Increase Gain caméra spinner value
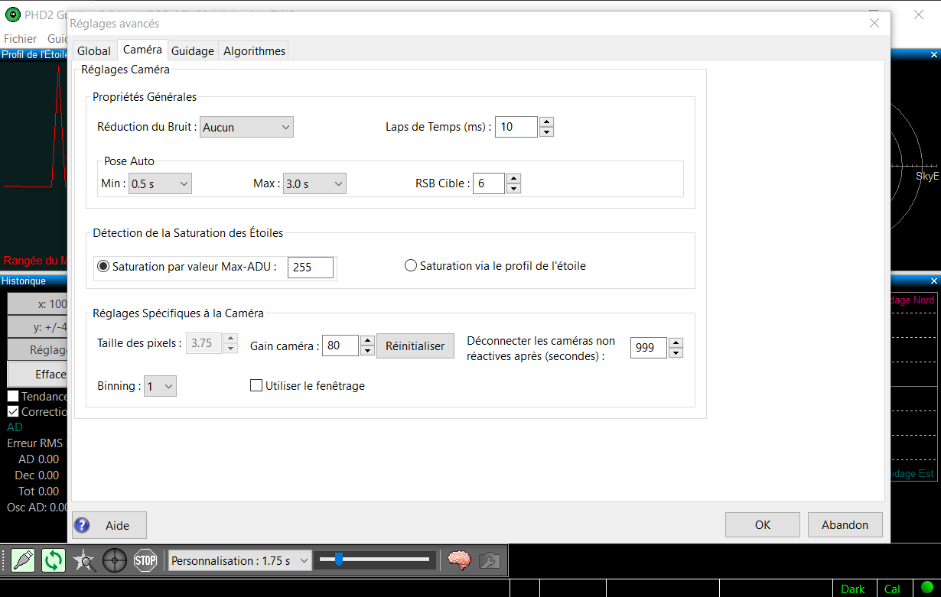The height and width of the screenshot is (597, 941). (x=367, y=340)
